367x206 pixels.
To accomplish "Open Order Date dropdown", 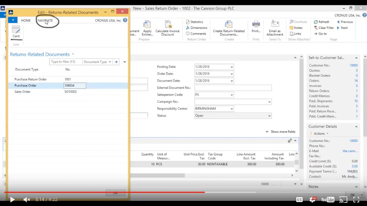I will click(232, 74).
